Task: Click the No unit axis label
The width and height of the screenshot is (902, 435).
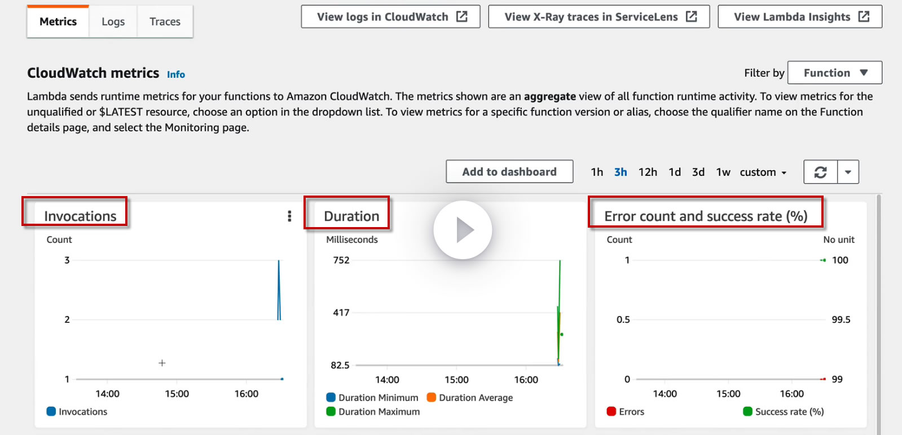Action: pos(839,239)
